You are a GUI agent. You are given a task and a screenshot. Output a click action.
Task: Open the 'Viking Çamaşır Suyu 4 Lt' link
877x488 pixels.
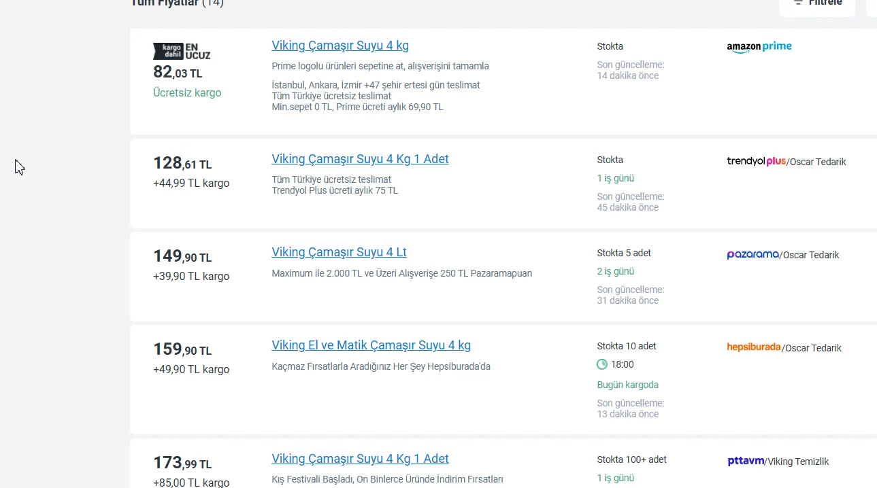click(x=339, y=252)
